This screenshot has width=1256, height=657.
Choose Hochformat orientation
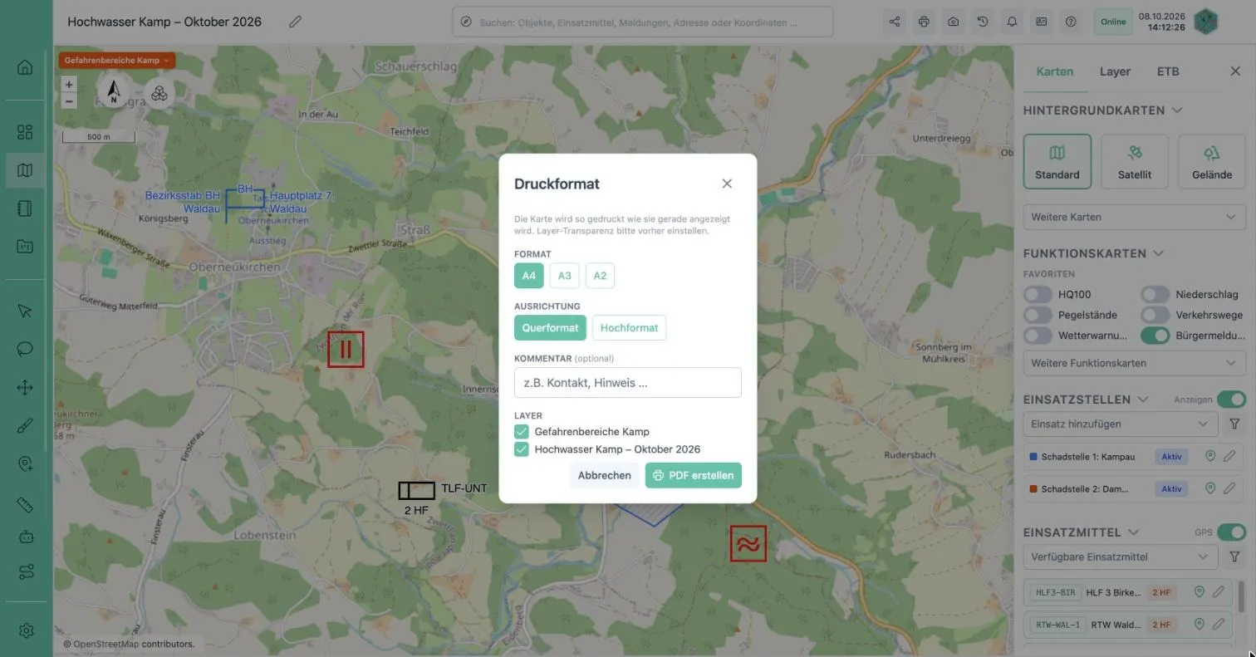[x=629, y=328]
